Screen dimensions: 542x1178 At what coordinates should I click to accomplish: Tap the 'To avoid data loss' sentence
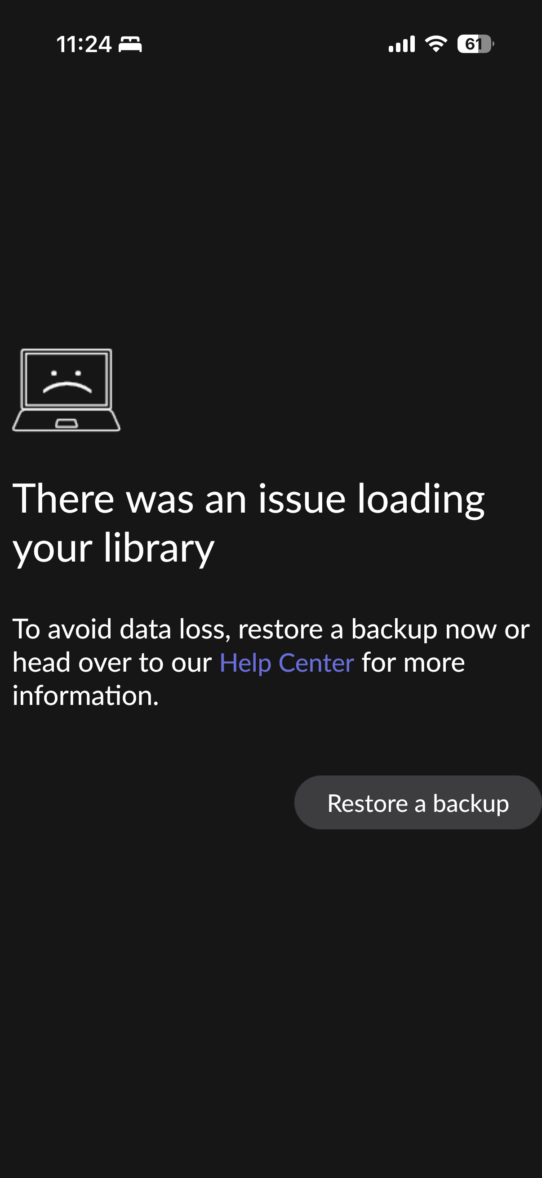click(271, 629)
